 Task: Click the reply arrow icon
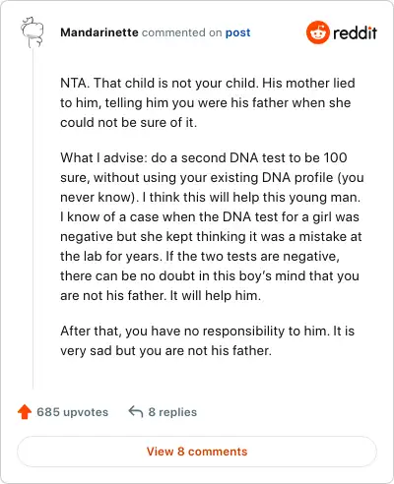(x=136, y=412)
